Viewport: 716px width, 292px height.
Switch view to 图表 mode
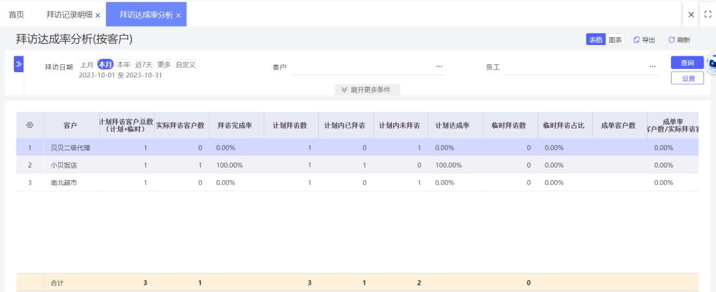[x=615, y=40]
